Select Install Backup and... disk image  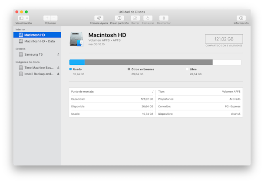37,74
